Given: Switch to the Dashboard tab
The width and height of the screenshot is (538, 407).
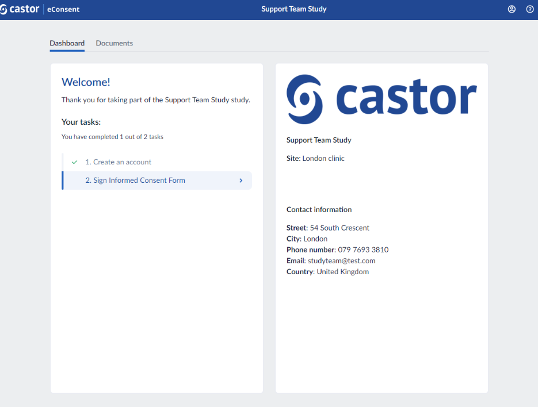Looking at the screenshot, I should pyautogui.click(x=67, y=43).
